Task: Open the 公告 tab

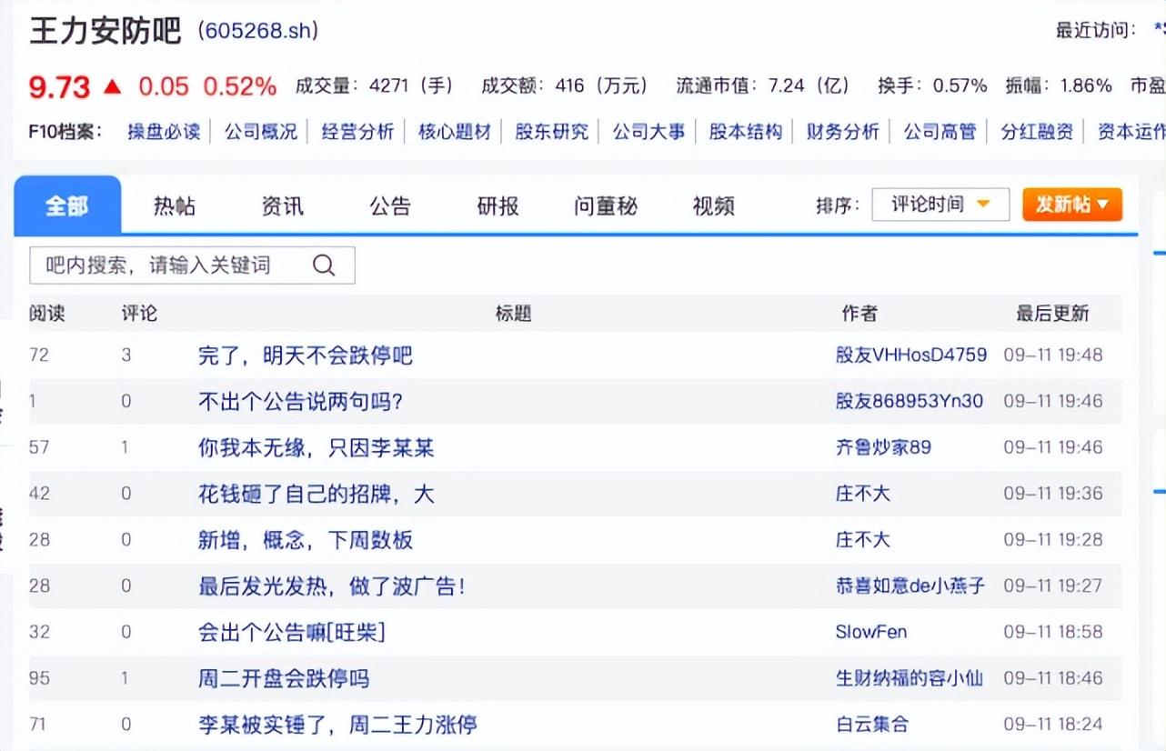Action: [390, 206]
